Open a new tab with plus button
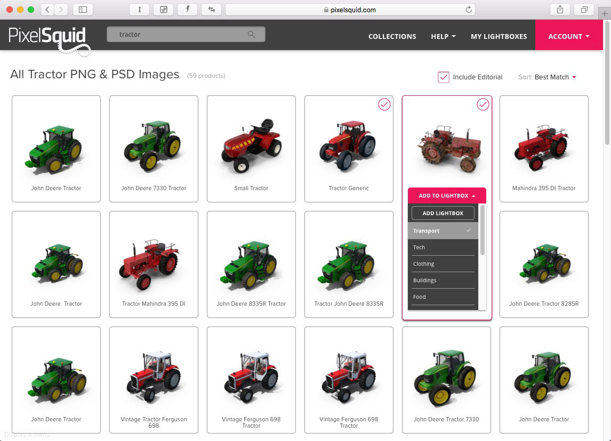 pos(605,14)
